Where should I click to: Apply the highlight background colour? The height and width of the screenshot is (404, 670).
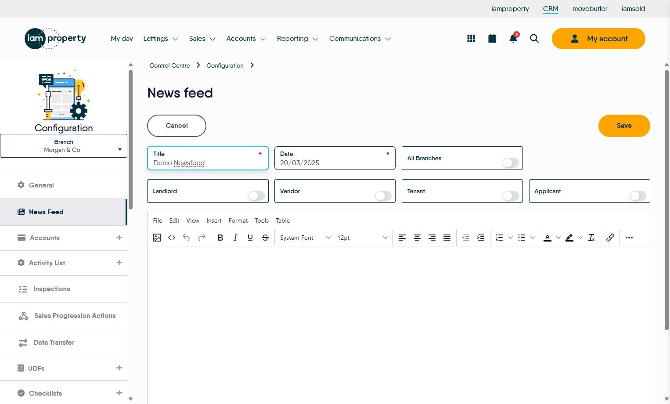coord(569,238)
